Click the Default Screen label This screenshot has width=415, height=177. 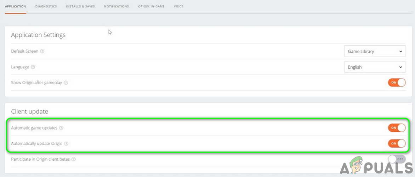(25, 51)
